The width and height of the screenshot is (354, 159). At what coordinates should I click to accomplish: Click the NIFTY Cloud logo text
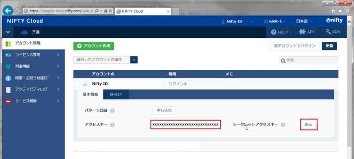[25, 21]
